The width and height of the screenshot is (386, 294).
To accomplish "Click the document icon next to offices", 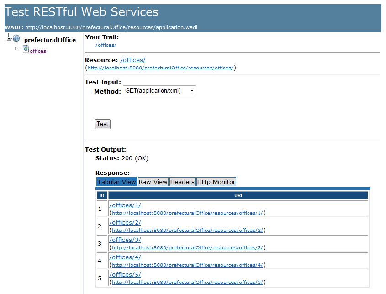I will click(26, 49).
